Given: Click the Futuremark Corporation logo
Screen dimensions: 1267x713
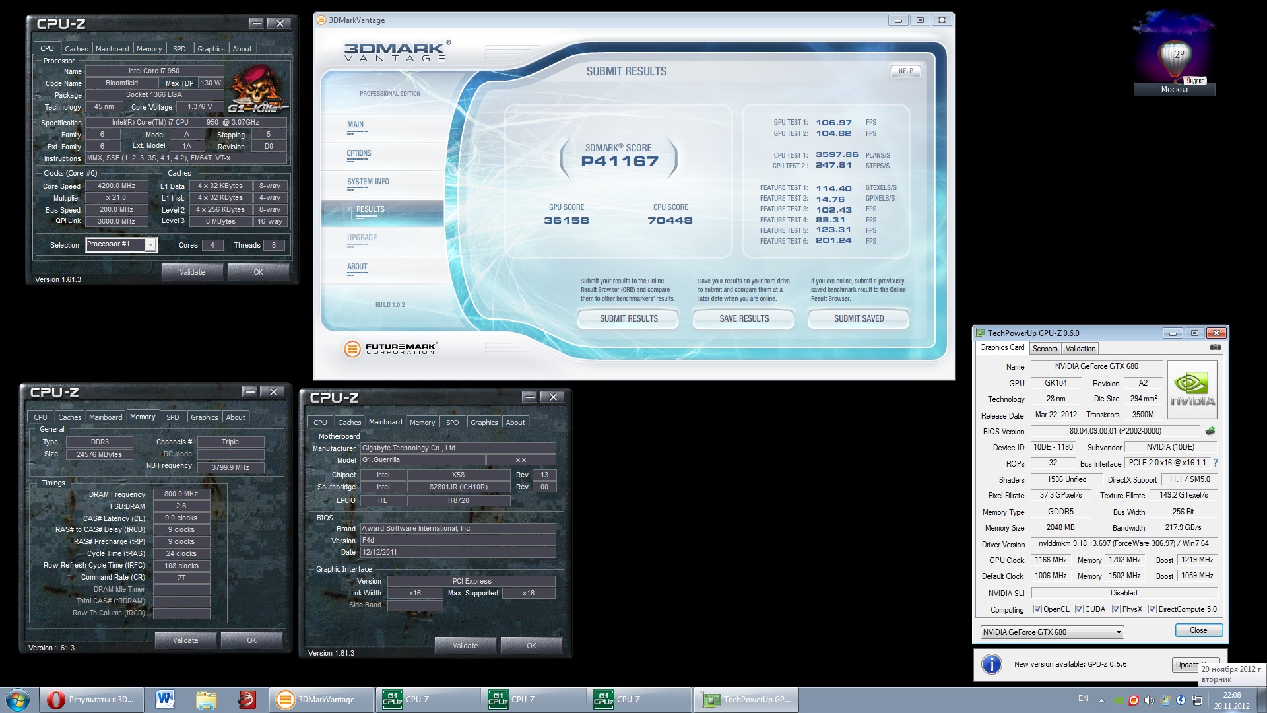Looking at the screenshot, I should 391,348.
